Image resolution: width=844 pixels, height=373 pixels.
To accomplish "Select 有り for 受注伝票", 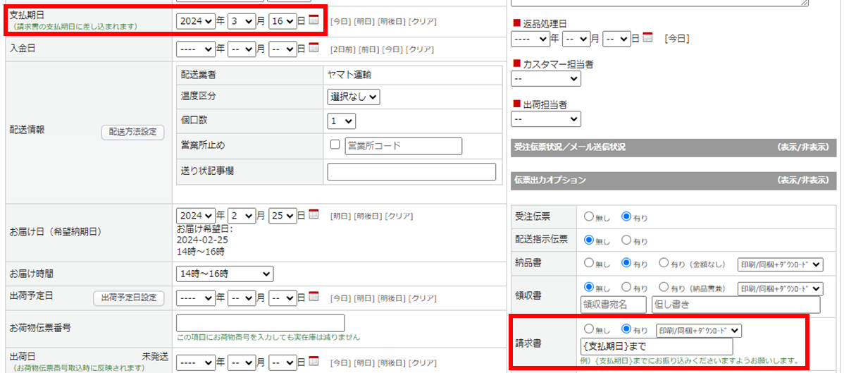I will tap(626, 216).
